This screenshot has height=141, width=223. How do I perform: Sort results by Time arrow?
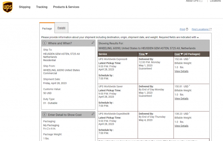pos(146,54)
